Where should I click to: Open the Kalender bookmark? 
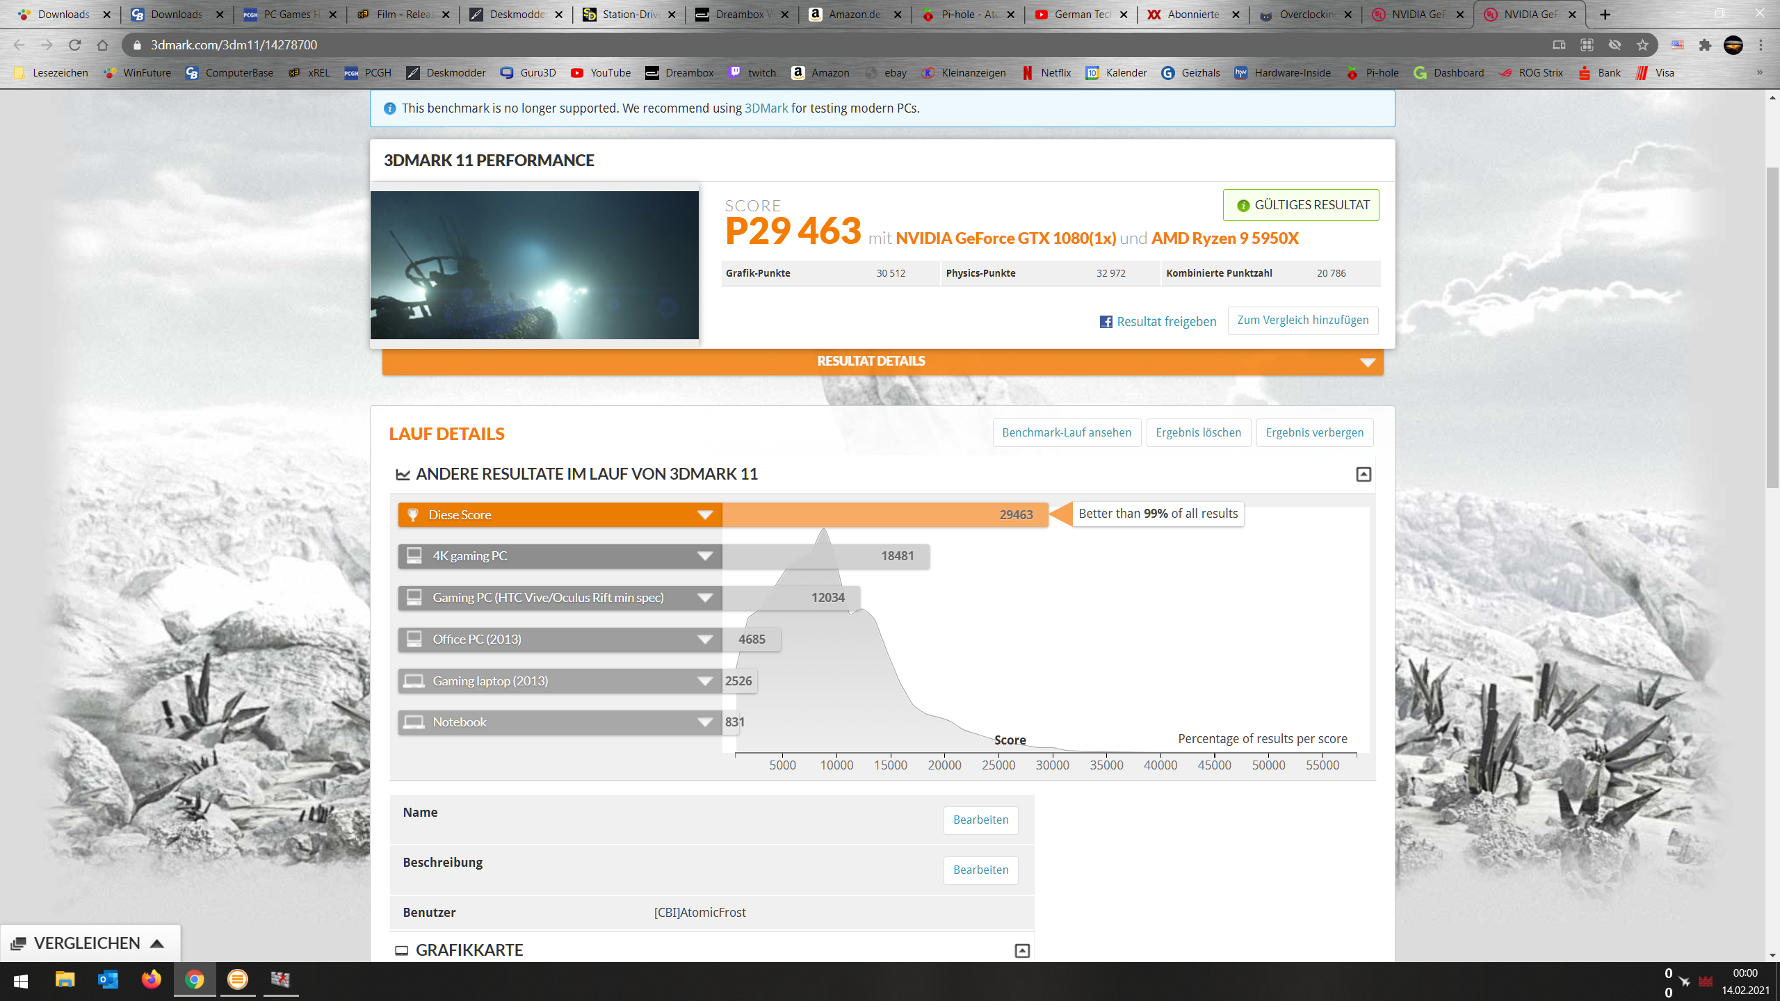[x=1116, y=73]
